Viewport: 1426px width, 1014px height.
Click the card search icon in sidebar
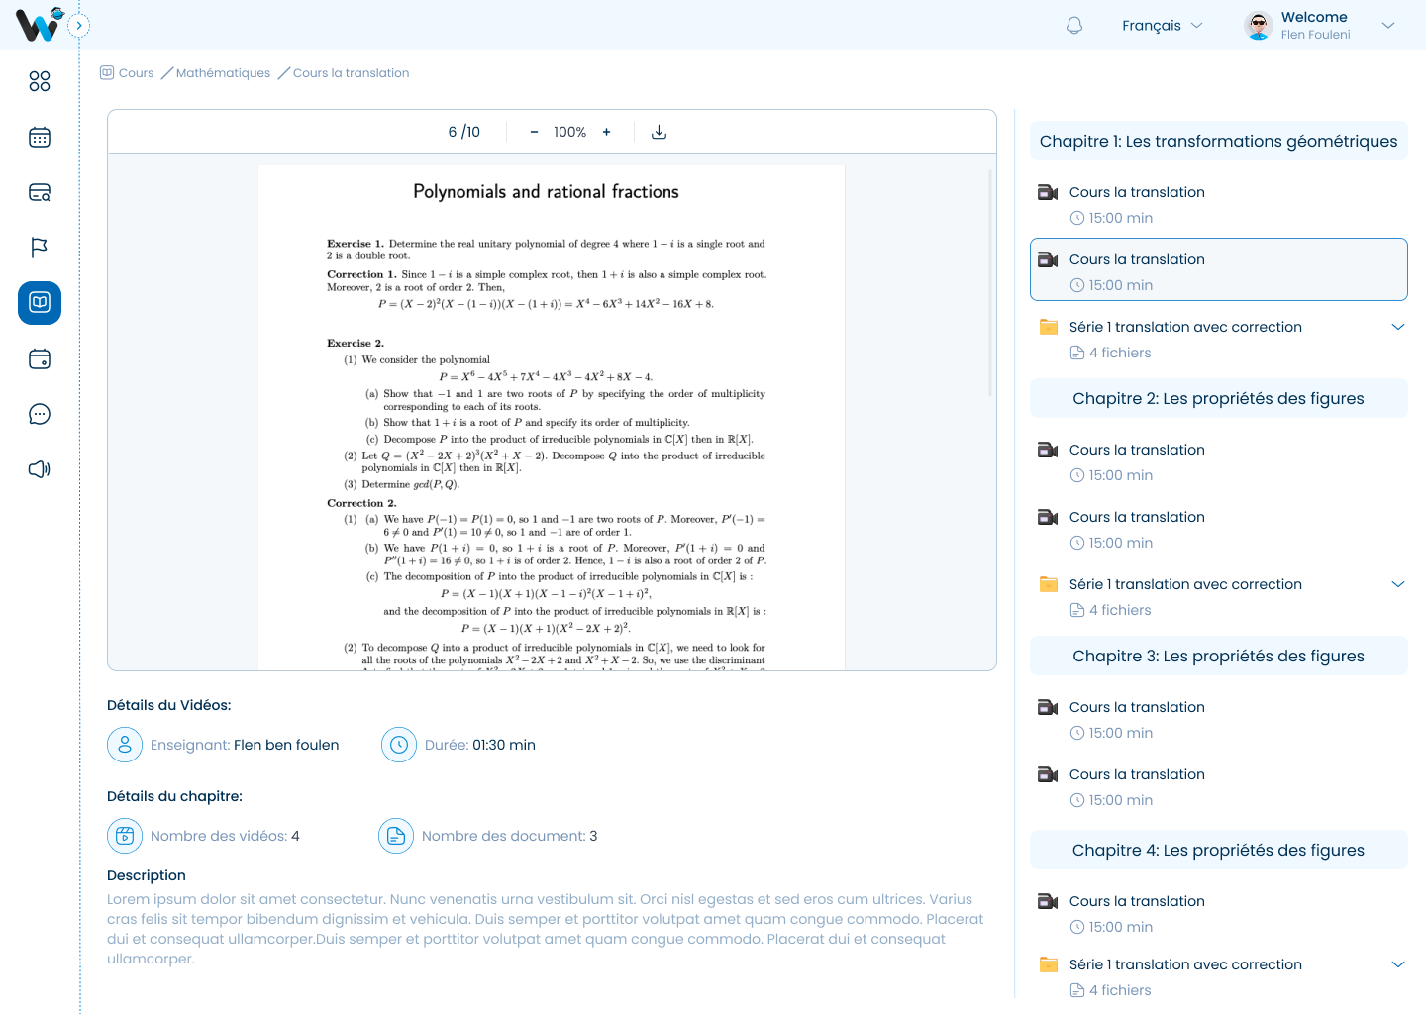[x=40, y=192]
